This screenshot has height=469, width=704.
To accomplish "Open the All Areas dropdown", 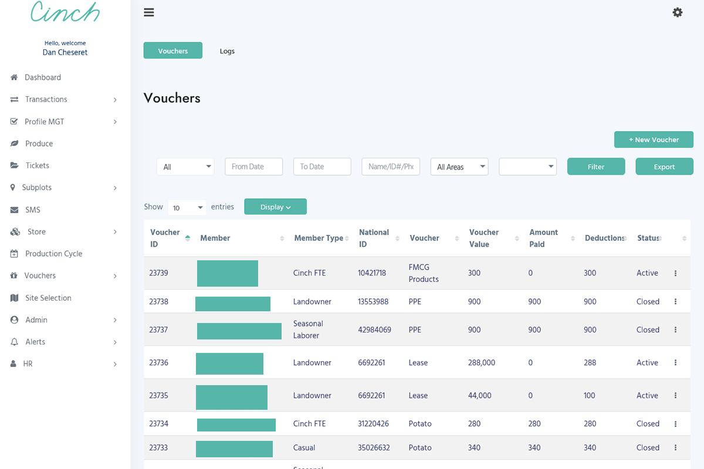I will point(459,166).
